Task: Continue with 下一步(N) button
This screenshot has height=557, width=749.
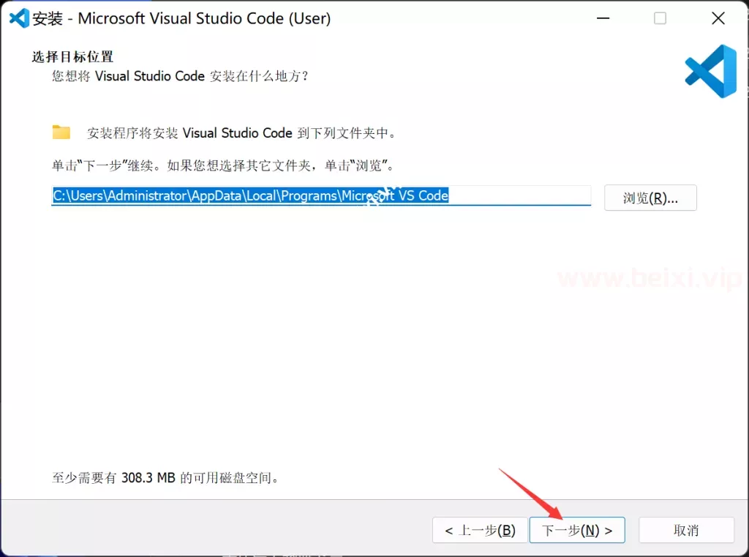Action: [577, 530]
